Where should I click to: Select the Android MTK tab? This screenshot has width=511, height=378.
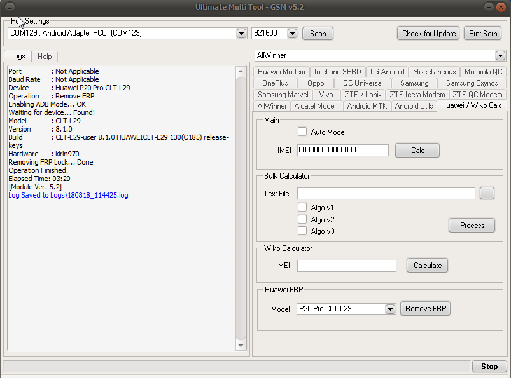367,106
